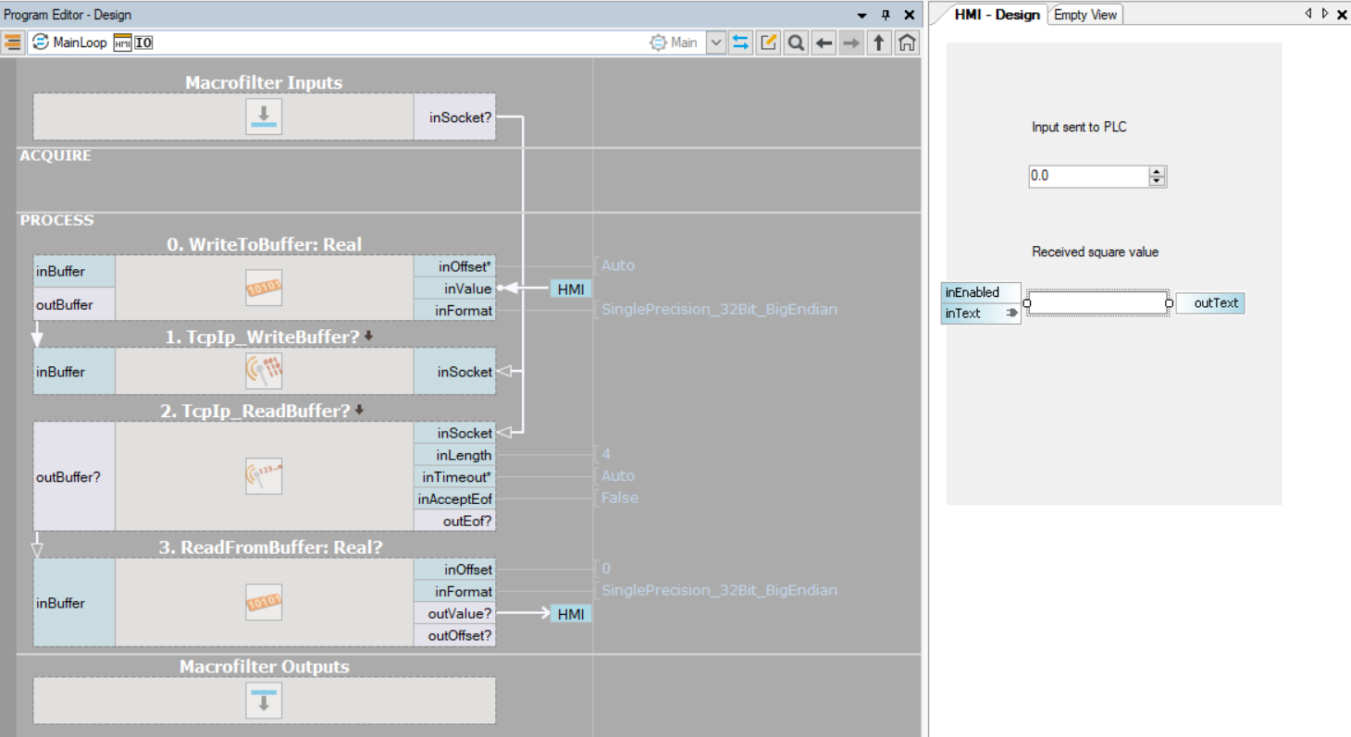Open Program Editor panel options dropdown arrow

[x=862, y=15]
